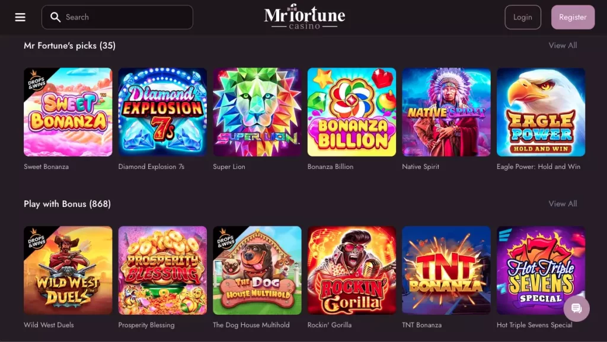Launch the Wild West Duels game
This screenshot has width=607, height=342.
(68, 270)
